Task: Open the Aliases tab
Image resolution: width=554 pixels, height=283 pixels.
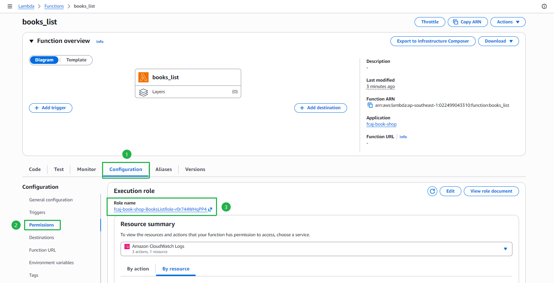Action: [164, 169]
